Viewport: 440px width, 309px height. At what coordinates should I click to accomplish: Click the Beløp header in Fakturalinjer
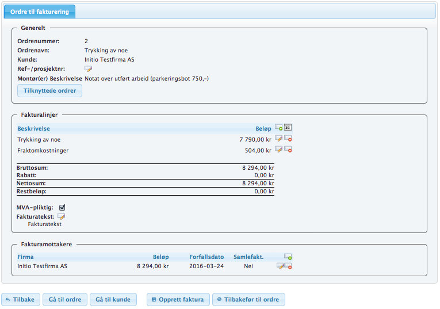263,128
